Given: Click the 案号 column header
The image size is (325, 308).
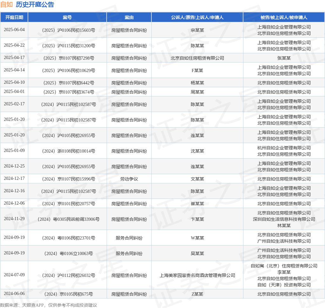Looking at the screenshot, I should (x=67, y=17).
